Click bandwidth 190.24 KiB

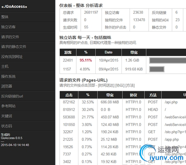[x=110, y=132]
